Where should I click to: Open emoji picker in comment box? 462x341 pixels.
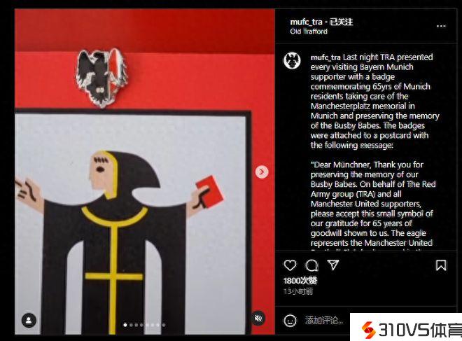[x=290, y=321]
